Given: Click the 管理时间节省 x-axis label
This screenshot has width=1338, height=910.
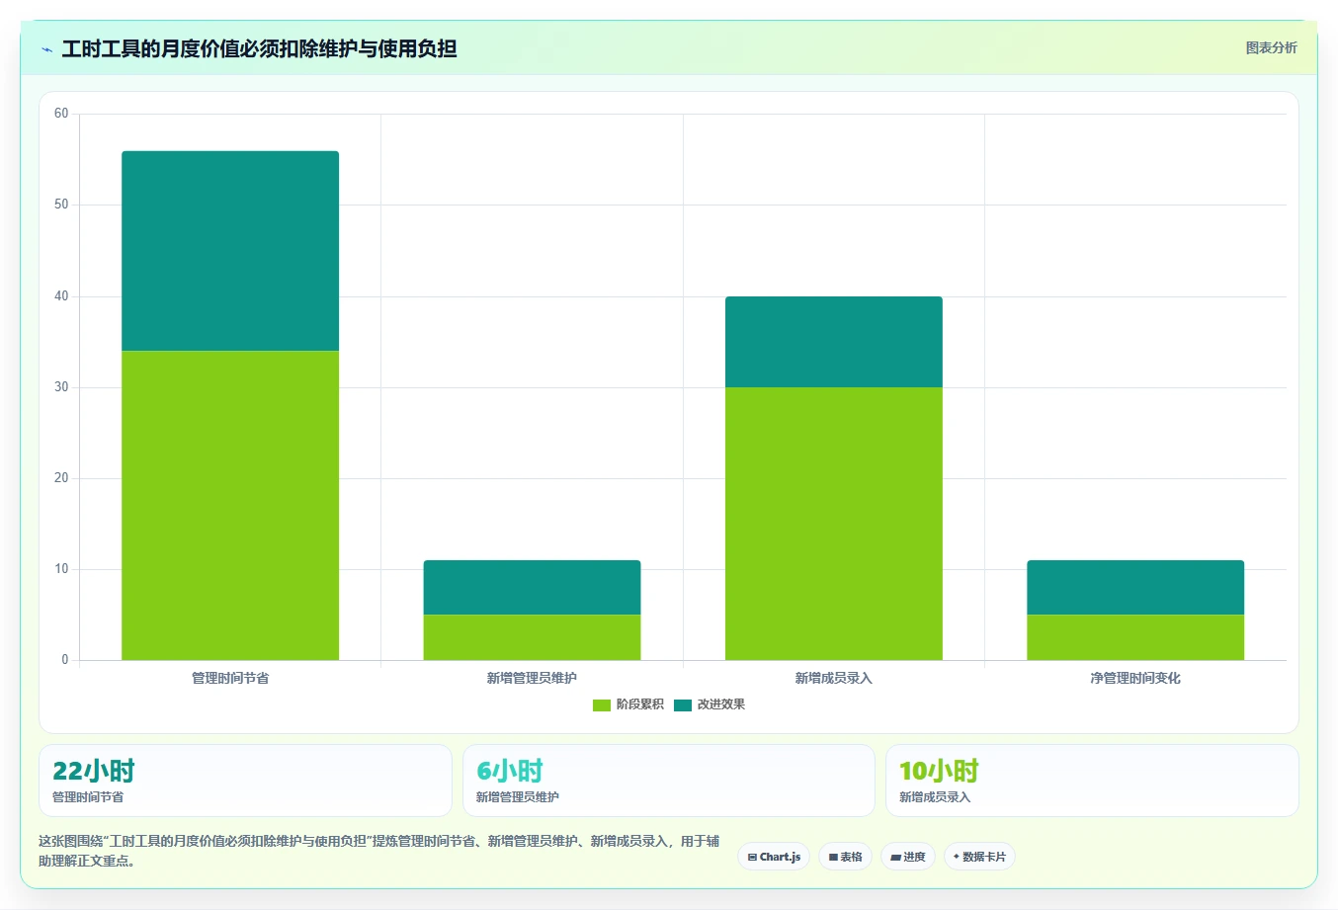Looking at the screenshot, I should click(x=230, y=678).
